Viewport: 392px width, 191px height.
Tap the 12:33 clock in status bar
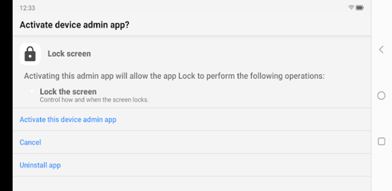click(x=27, y=8)
